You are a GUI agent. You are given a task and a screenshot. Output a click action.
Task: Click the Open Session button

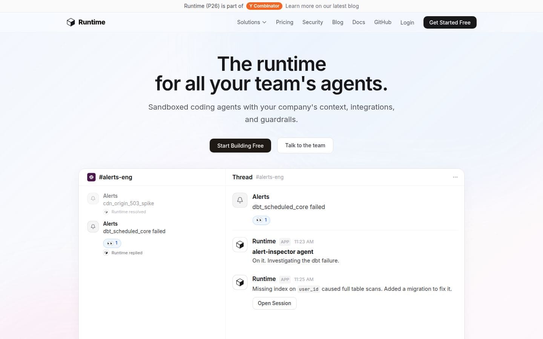[275, 303]
